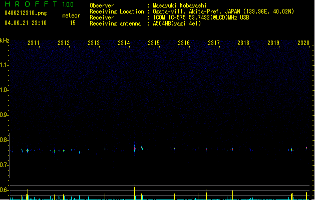Select the meteor count value 15
This screenshot has height=200, width=315.
tap(73, 23)
